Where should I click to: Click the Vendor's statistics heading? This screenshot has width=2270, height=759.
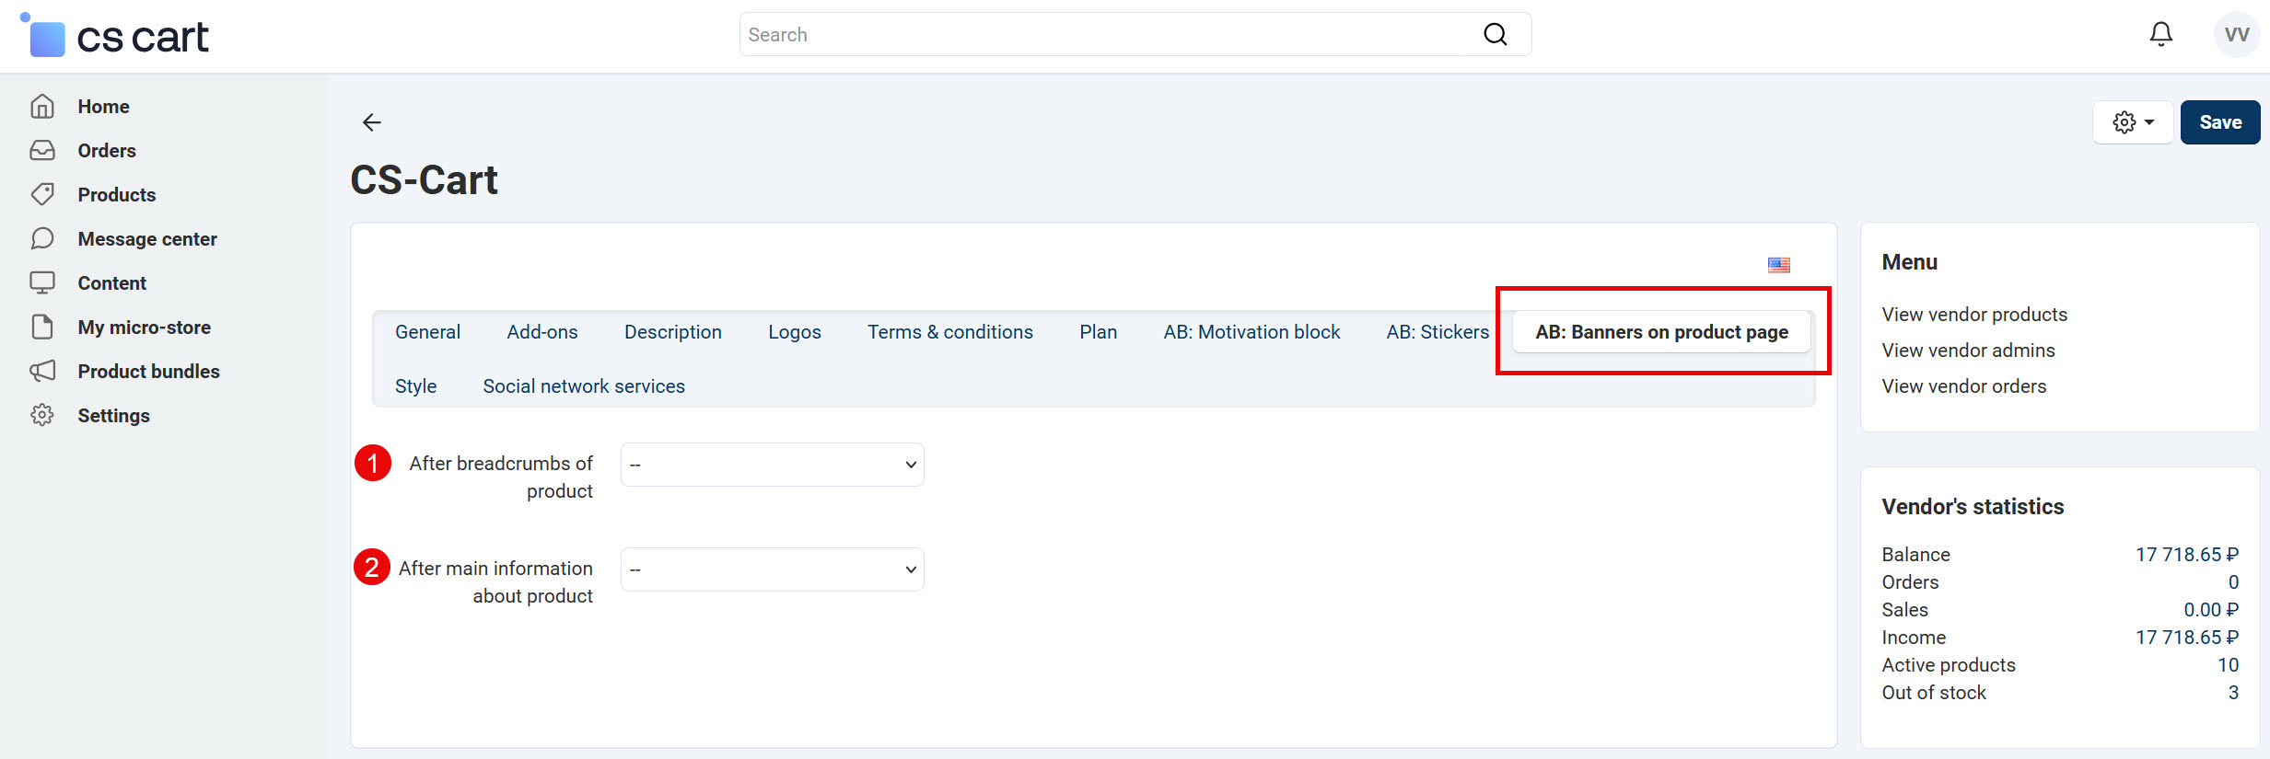point(1973,507)
